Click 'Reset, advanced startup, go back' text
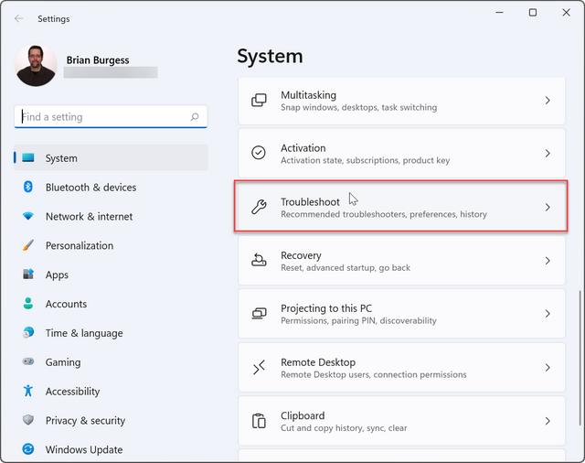 coord(346,267)
